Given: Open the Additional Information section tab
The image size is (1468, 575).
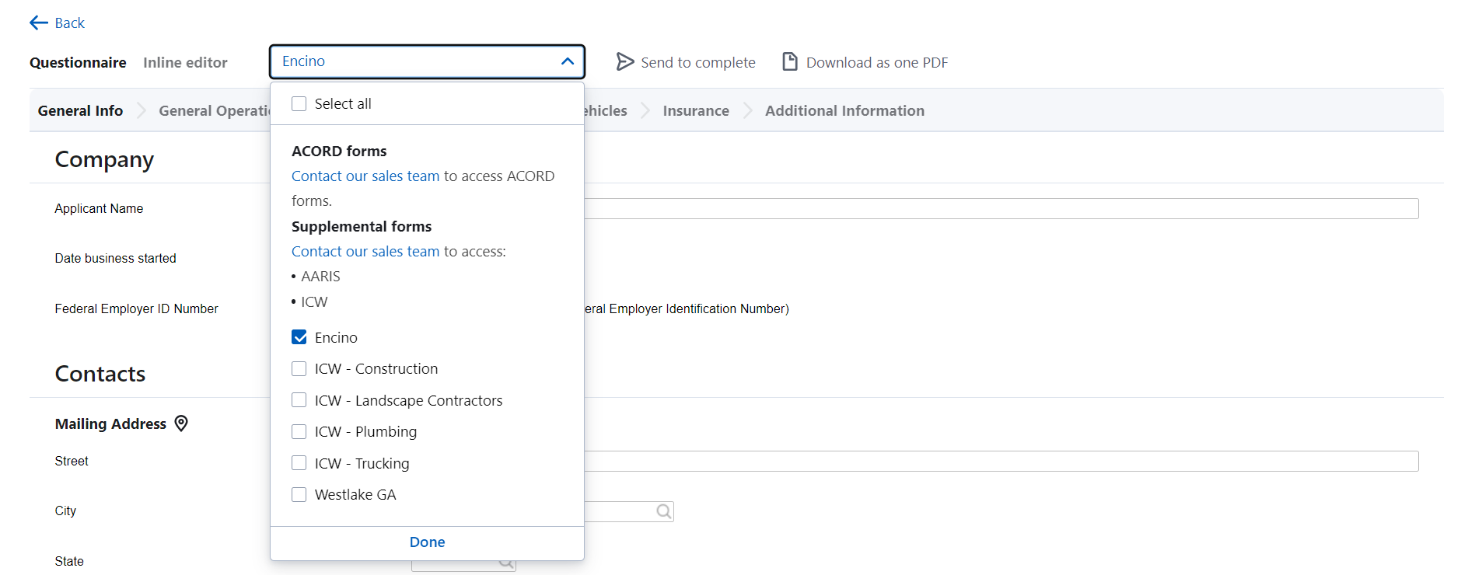Looking at the screenshot, I should [x=844, y=111].
